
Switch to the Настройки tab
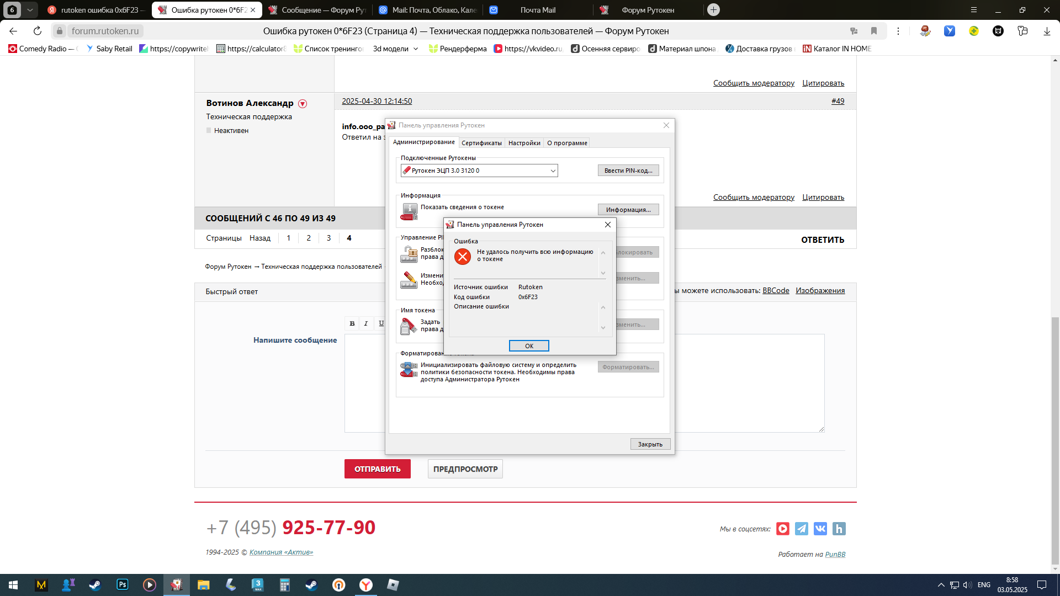(x=524, y=143)
